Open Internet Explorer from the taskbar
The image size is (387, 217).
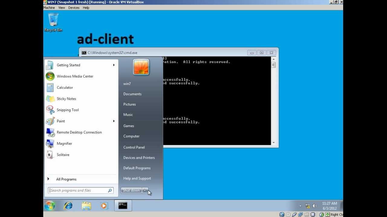pos(68,206)
